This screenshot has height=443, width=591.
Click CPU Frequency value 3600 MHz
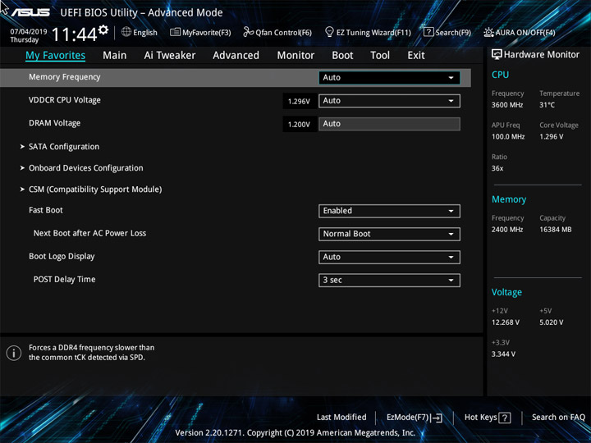tap(507, 105)
